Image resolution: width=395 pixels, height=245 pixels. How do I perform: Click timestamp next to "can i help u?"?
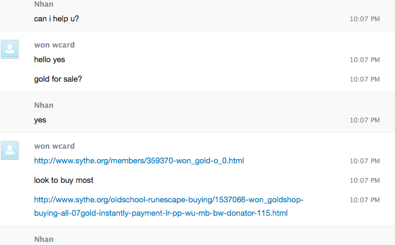[x=365, y=19]
